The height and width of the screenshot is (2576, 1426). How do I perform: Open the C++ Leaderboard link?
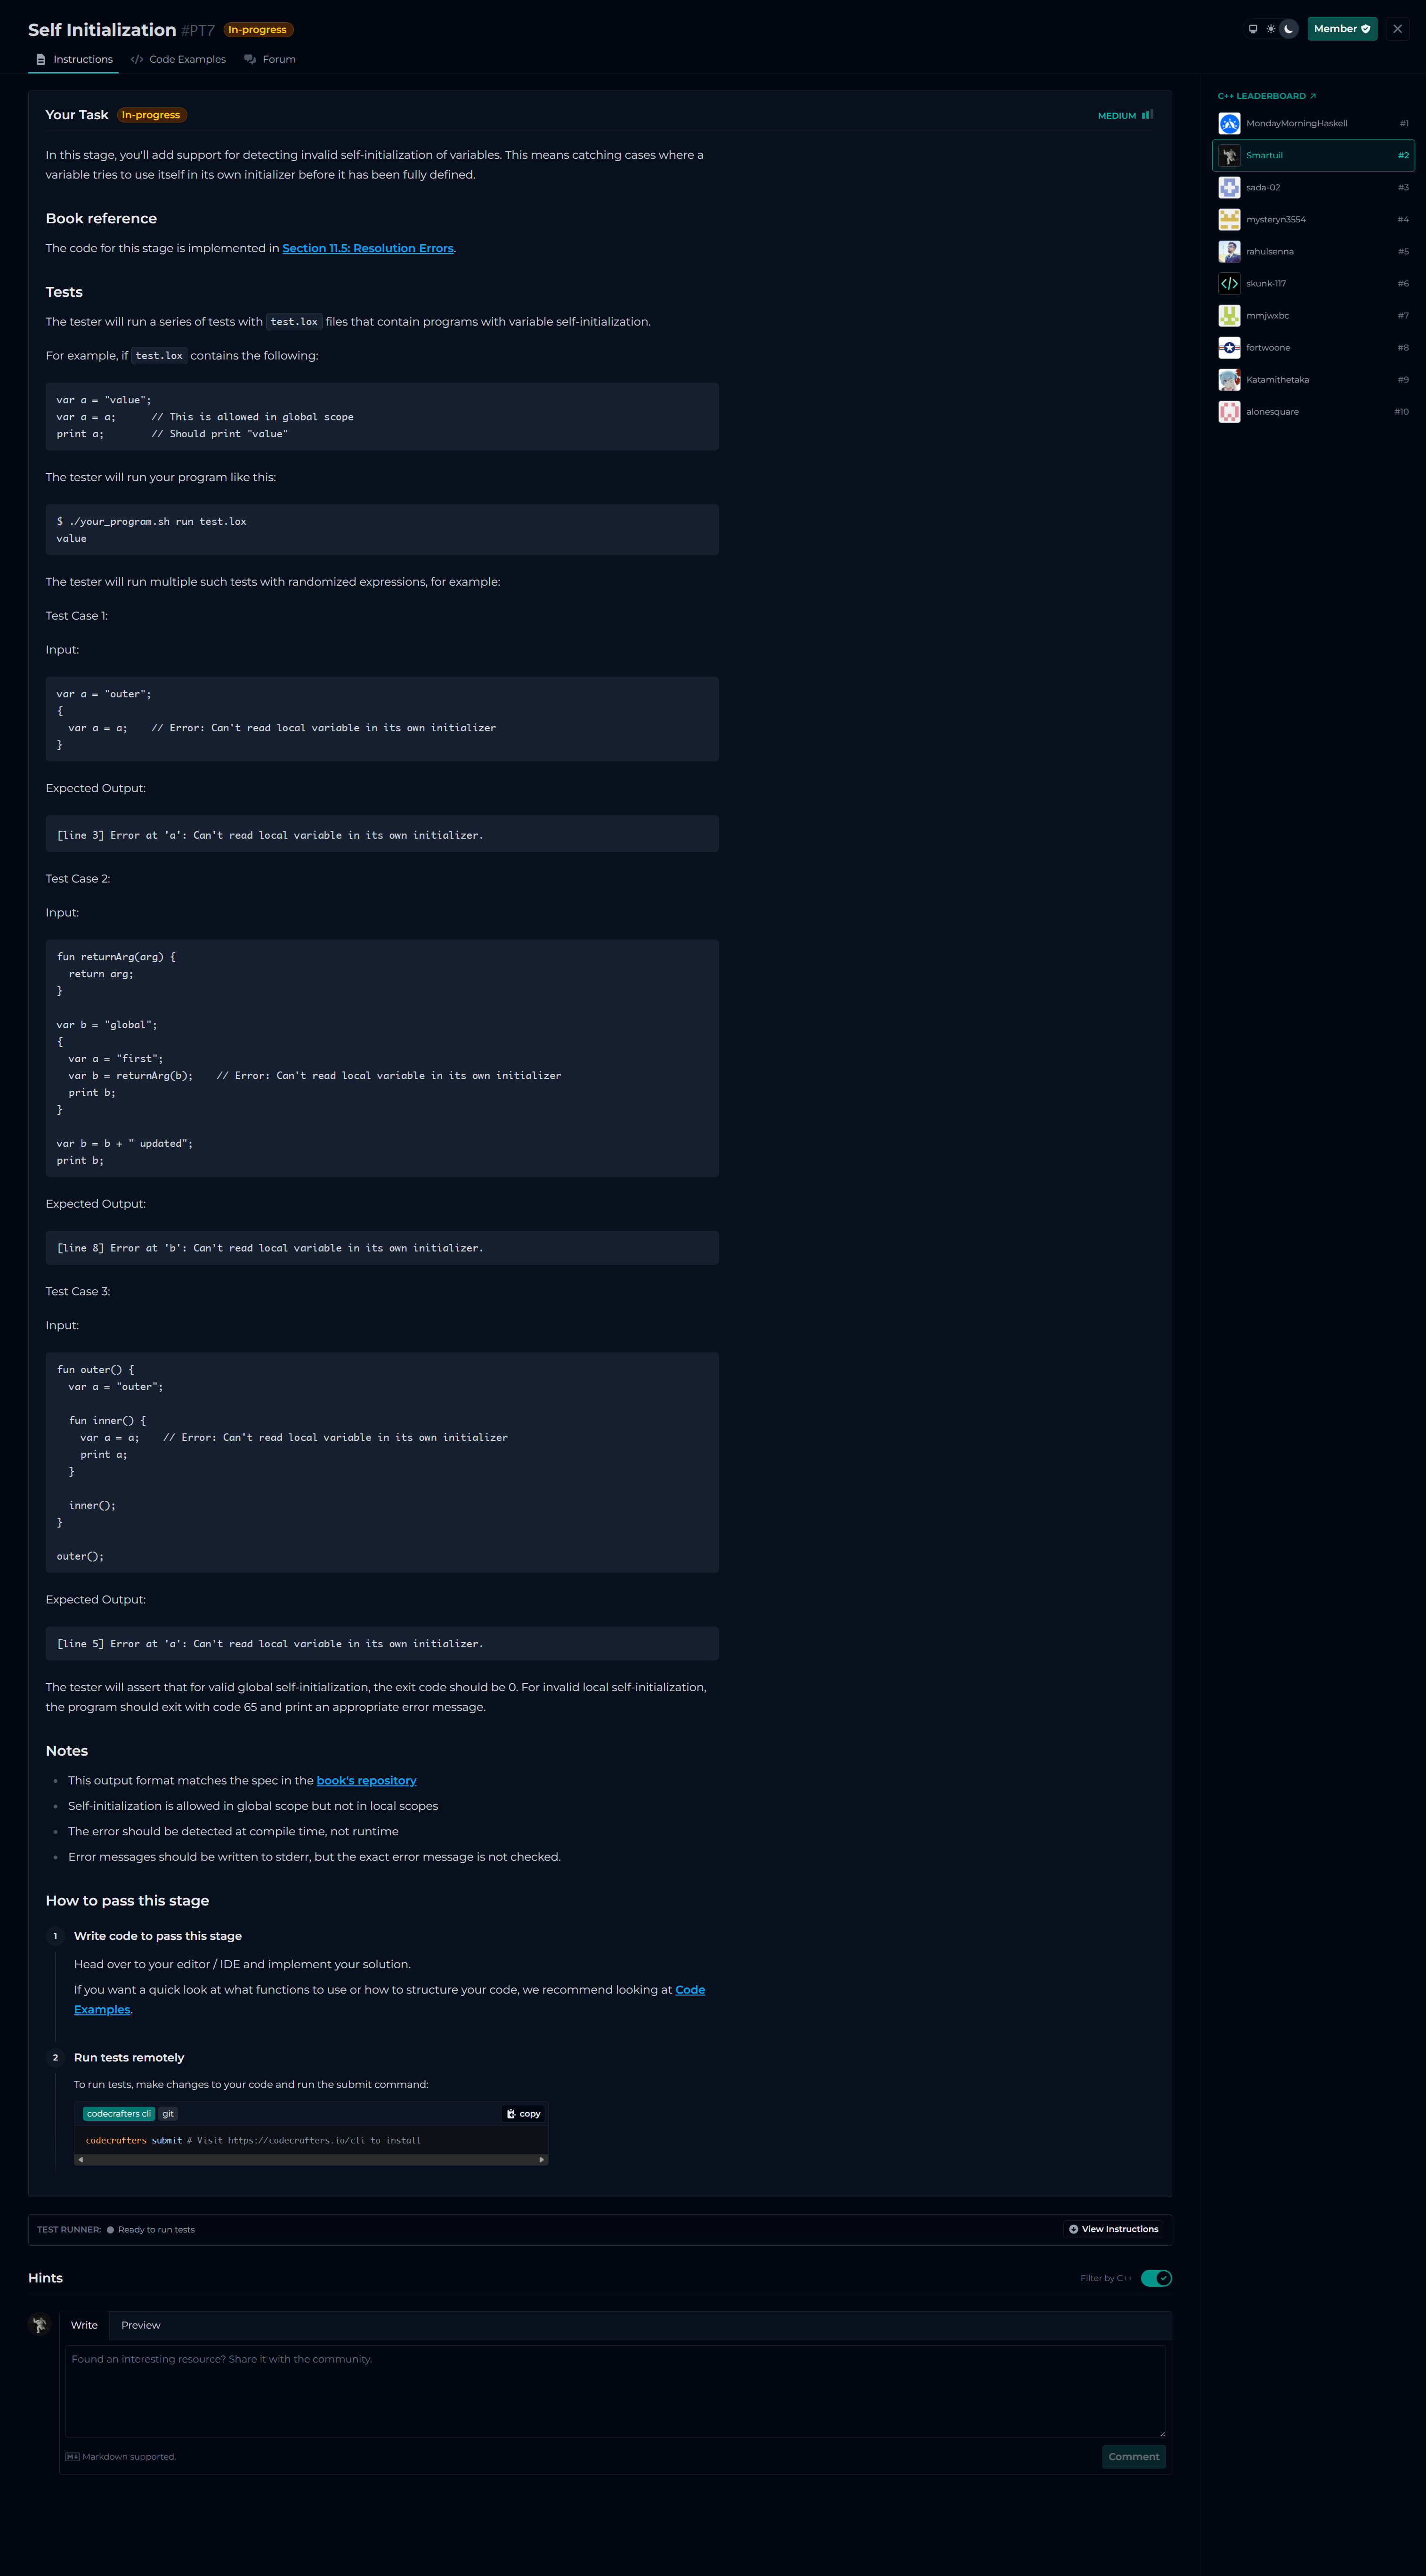[x=1266, y=96]
